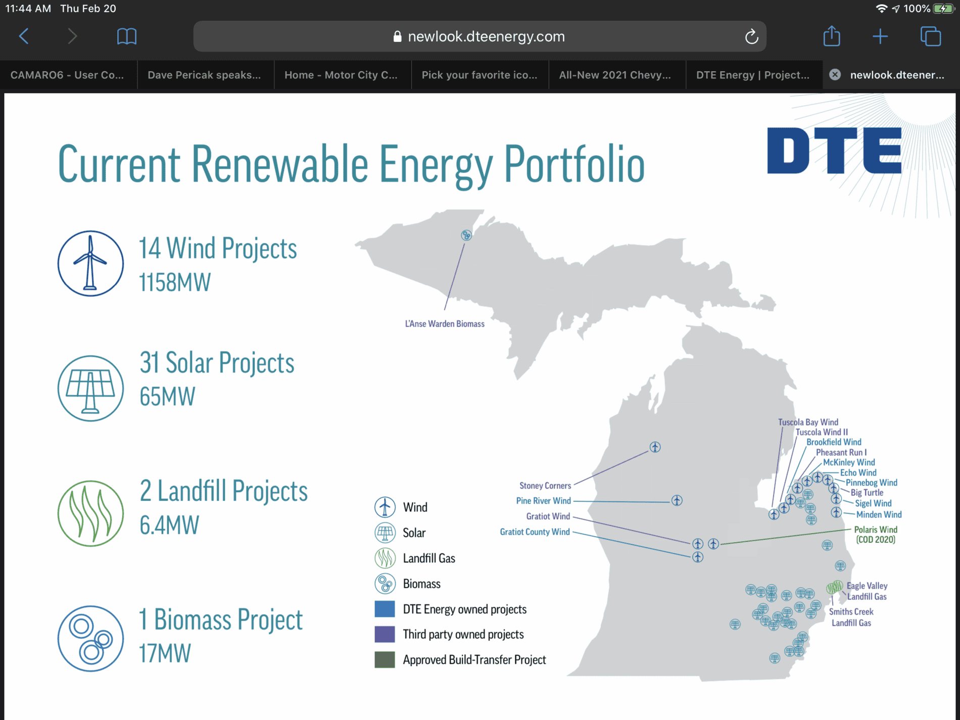
Task: Click the green landfill gas icon
Action: tap(90, 513)
